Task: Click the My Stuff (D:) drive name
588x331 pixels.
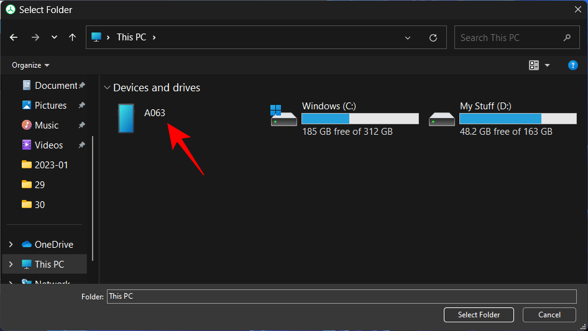Action: [x=485, y=106]
